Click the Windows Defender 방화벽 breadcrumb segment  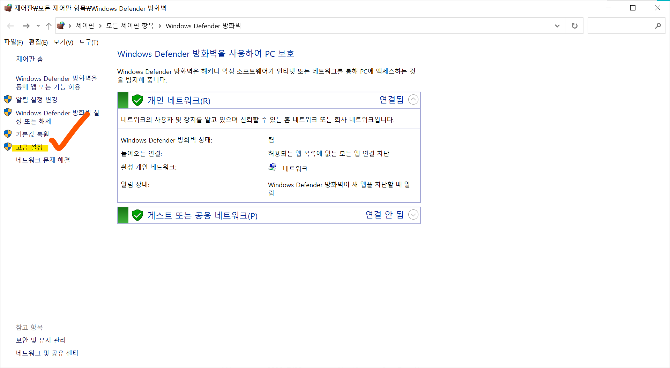pyautogui.click(x=203, y=26)
